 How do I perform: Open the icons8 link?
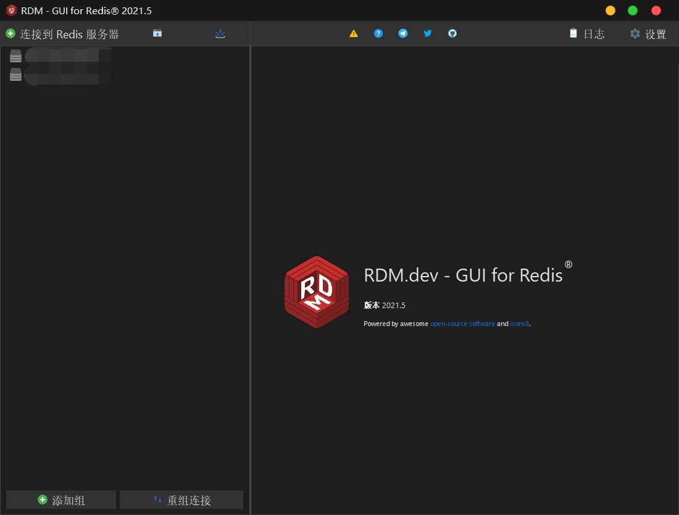(519, 324)
